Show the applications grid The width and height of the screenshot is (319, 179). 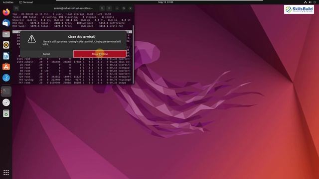click(x=6, y=173)
